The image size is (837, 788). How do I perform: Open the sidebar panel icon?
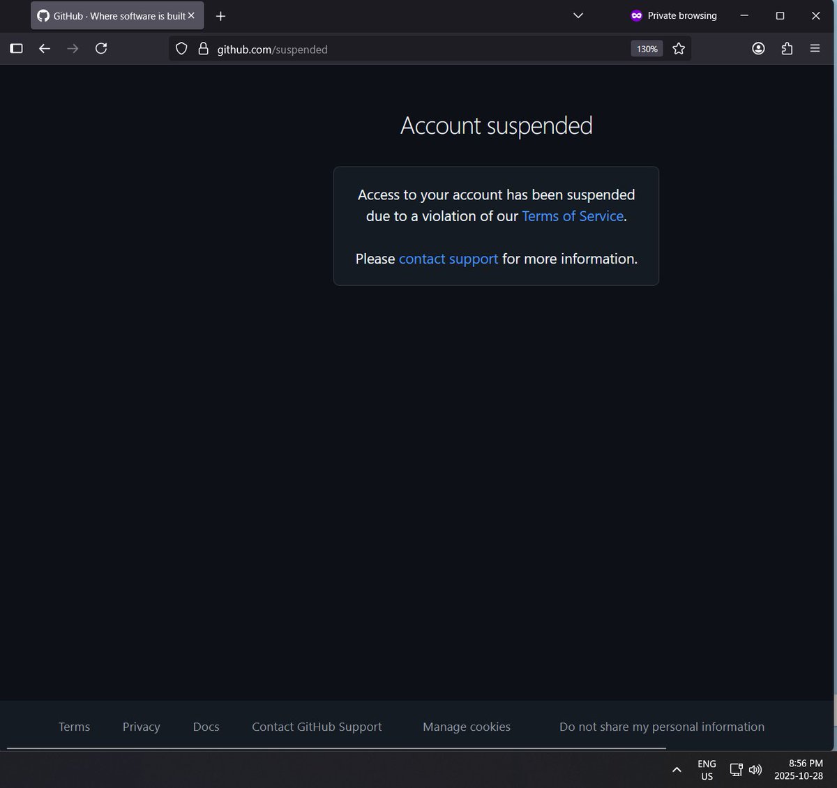[x=17, y=49]
